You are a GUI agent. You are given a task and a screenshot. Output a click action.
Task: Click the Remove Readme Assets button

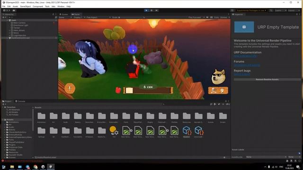pyautogui.click(x=267, y=79)
